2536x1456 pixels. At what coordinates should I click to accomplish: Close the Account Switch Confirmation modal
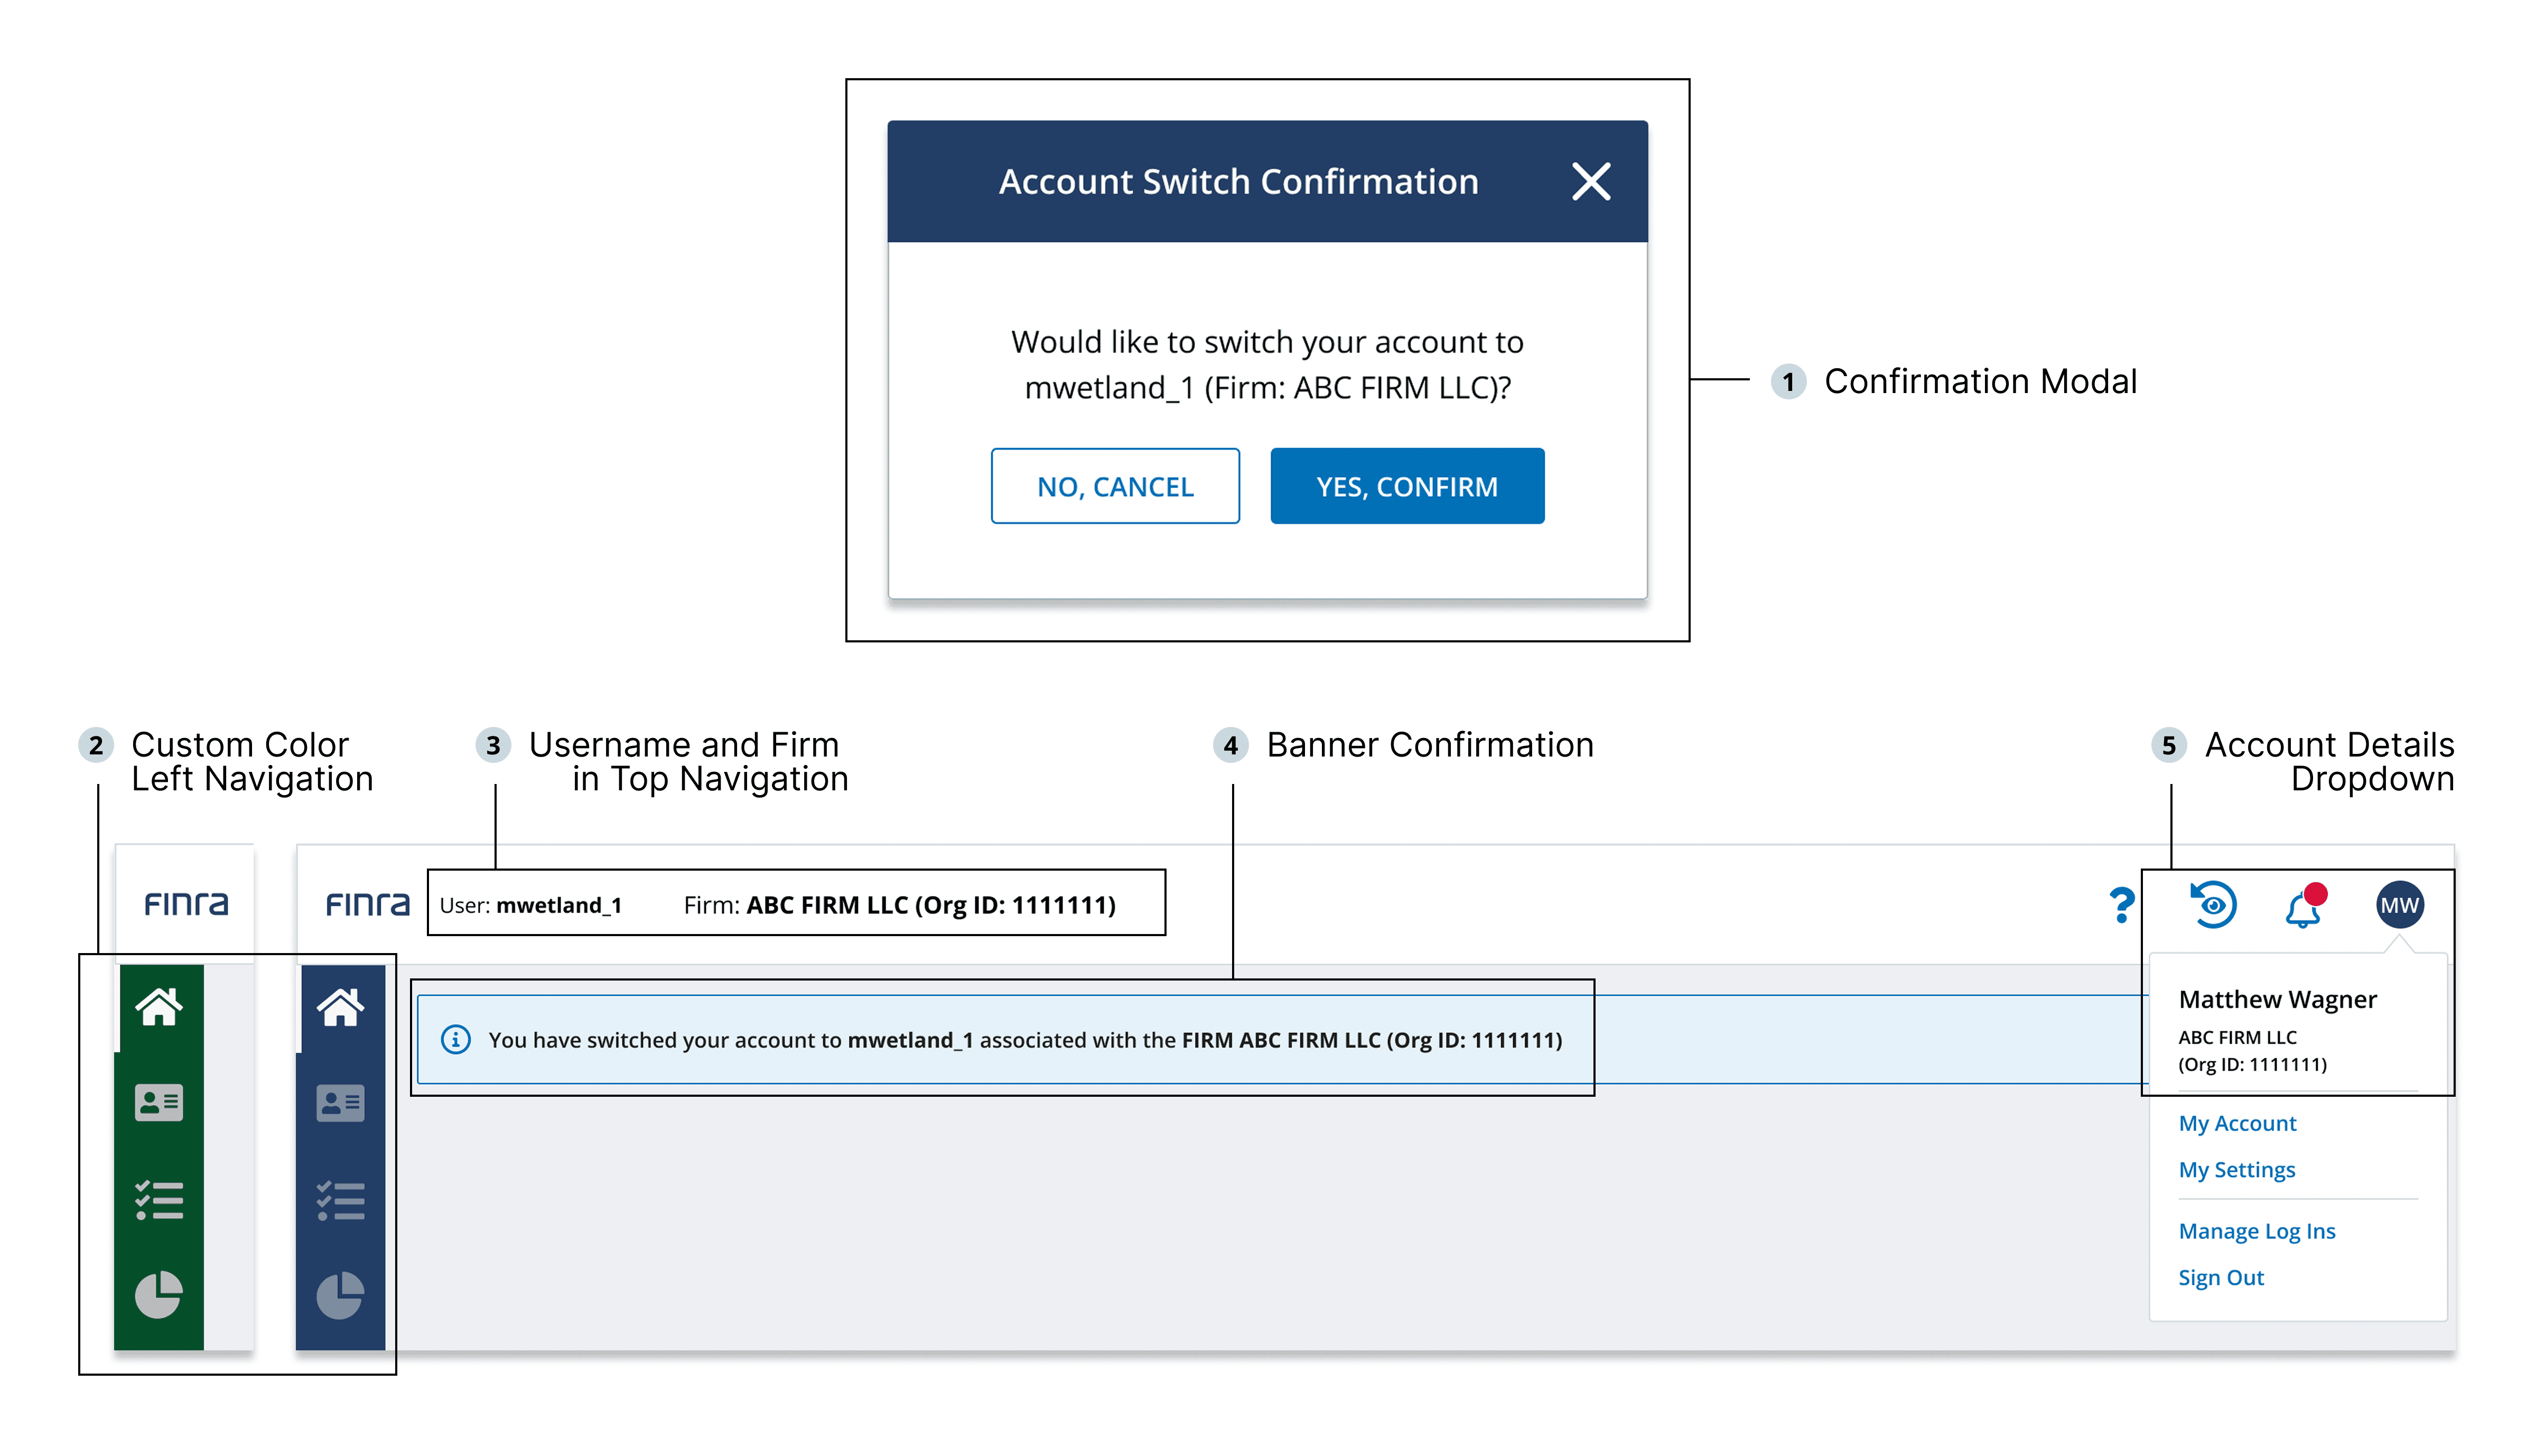tap(1590, 182)
